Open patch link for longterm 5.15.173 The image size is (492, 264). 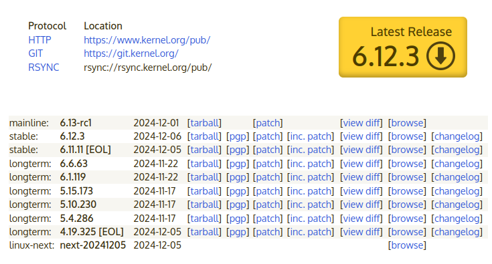click(x=268, y=191)
